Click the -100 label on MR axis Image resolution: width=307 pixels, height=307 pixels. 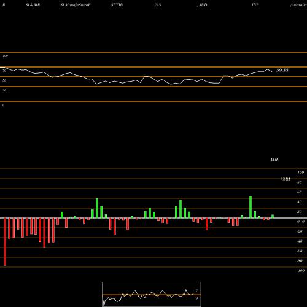click(x=301, y=271)
